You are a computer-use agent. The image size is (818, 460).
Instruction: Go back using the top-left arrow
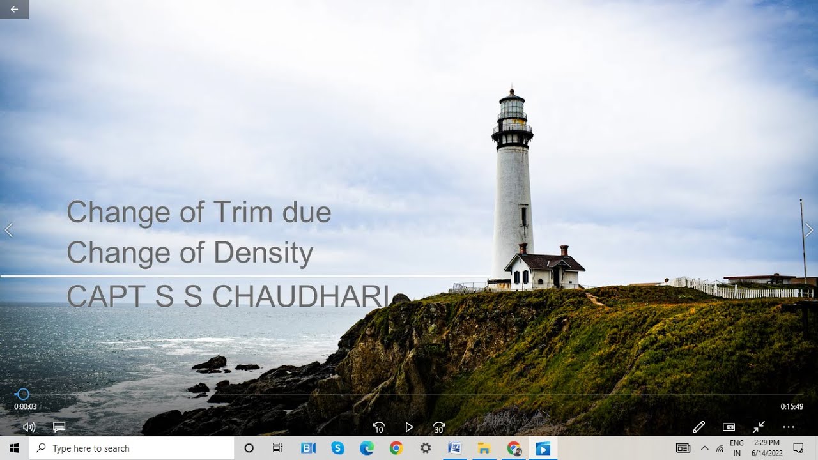[14, 10]
